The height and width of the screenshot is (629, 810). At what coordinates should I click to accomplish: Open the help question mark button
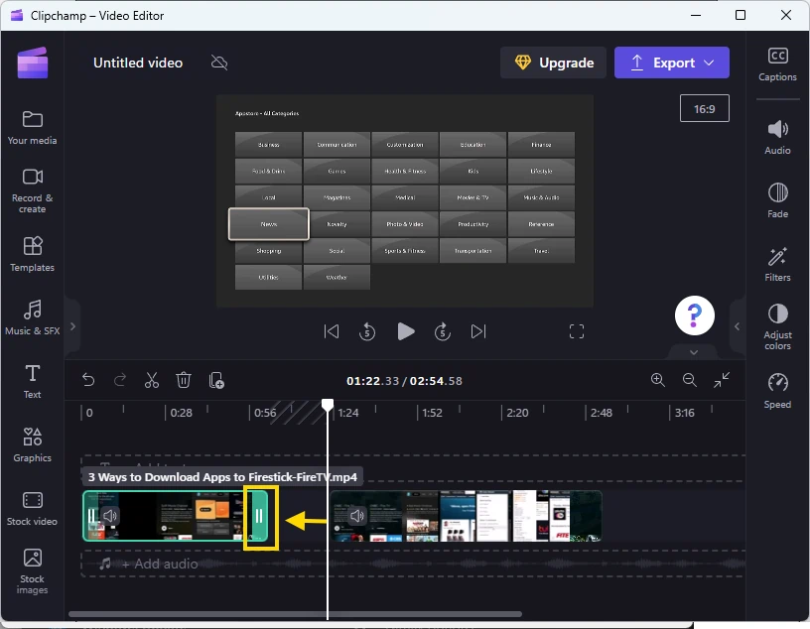[694, 315]
